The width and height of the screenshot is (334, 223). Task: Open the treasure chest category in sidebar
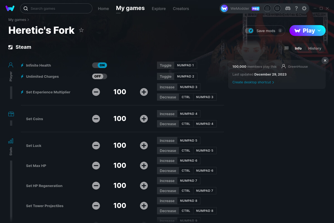[11, 114]
